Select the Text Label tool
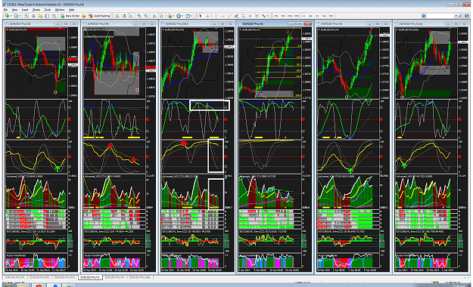473x287 pixels. click(x=257, y=16)
